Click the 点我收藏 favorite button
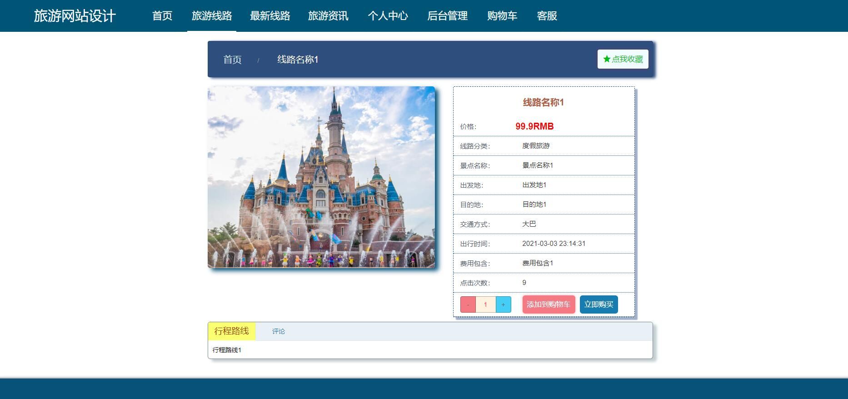 (623, 59)
